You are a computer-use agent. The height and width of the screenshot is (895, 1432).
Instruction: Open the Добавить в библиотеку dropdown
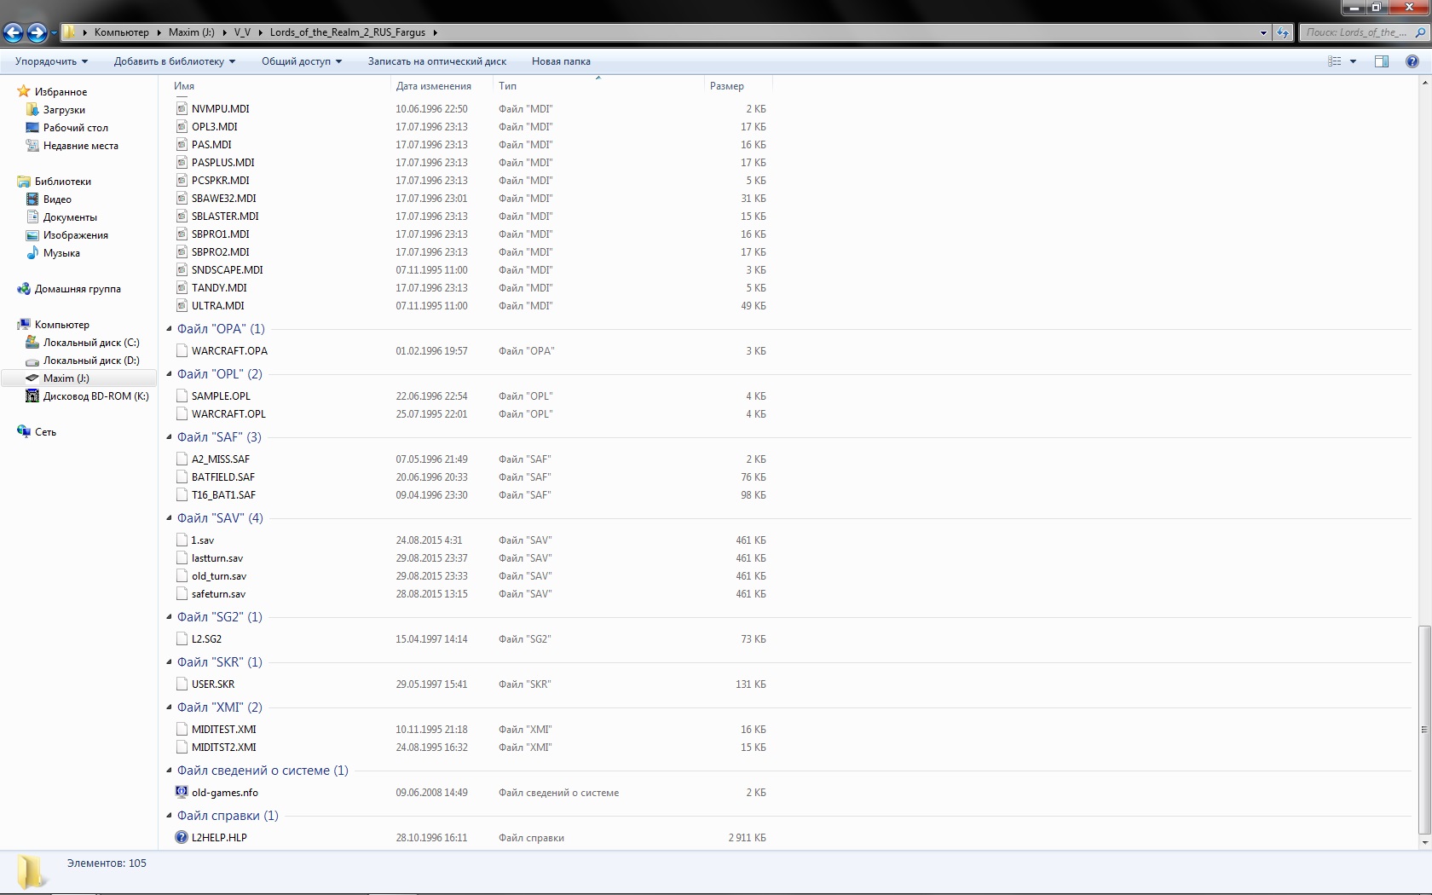(175, 61)
